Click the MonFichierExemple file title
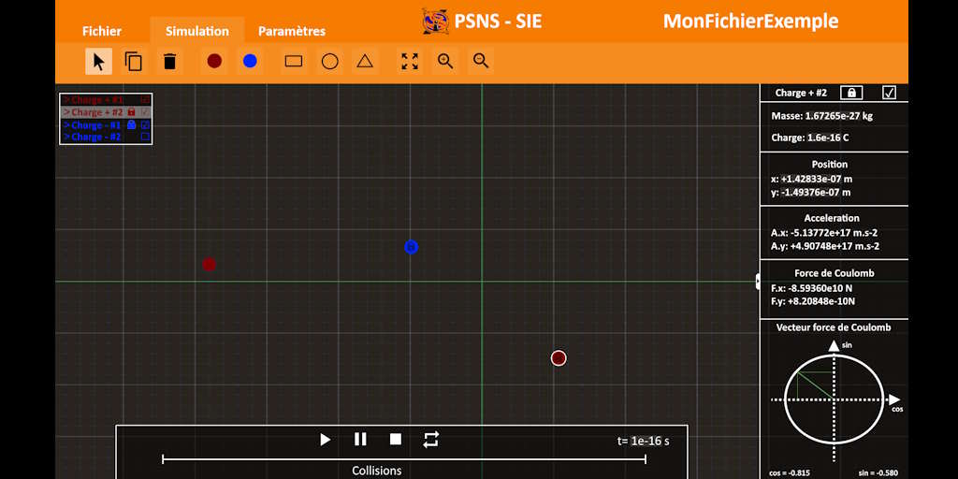This screenshot has height=479, width=958. click(x=750, y=22)
